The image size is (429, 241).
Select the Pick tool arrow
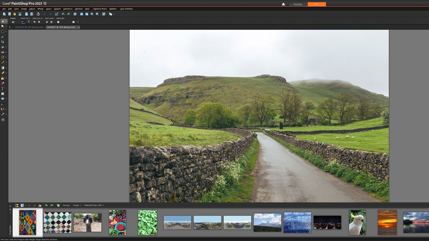[x=3, y=26]
